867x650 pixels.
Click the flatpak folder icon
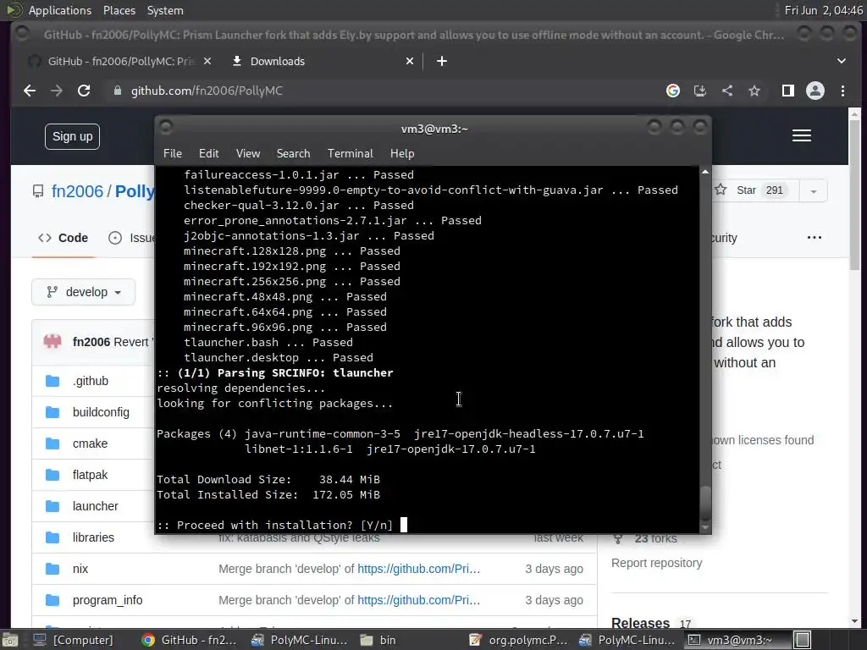pos(52,475)
